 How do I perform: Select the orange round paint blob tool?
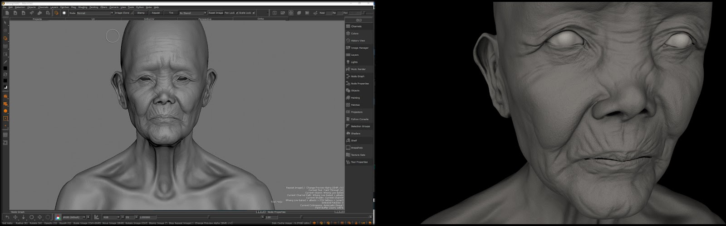(x=5, y=111)
